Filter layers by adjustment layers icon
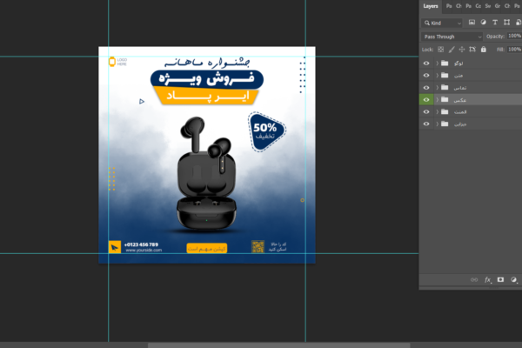 coord(484,23)
